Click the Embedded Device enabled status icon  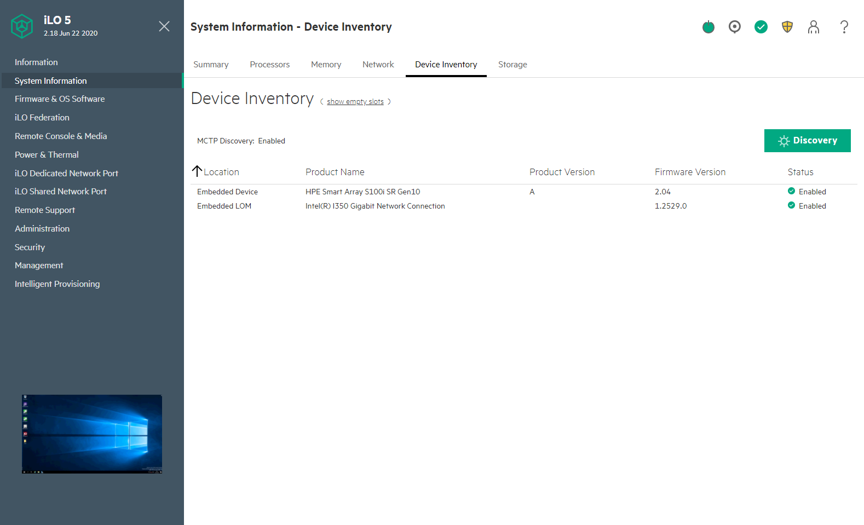pos(791,191)
